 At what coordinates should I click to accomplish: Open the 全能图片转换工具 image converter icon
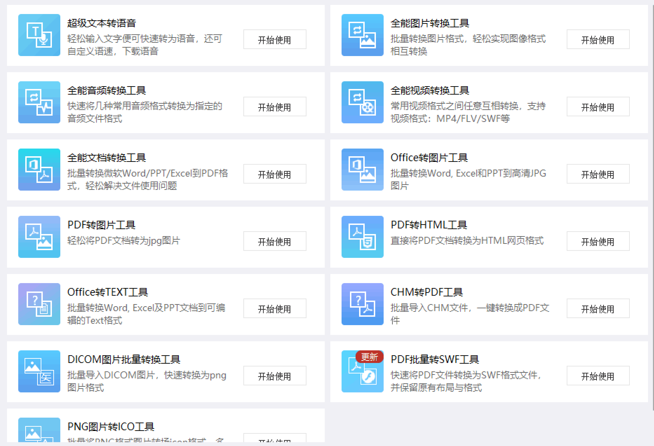coord(363,35)
